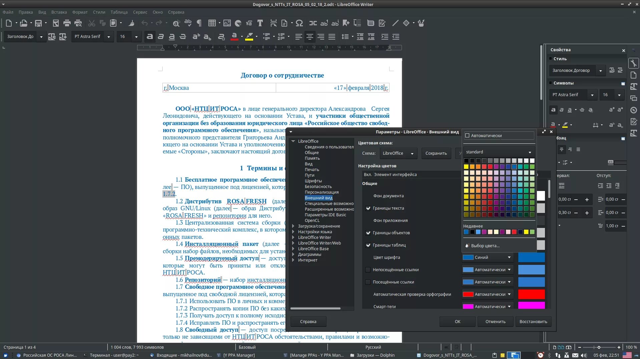
Task: Click the Superscript toolbar icon
Action: pos(196,37)
